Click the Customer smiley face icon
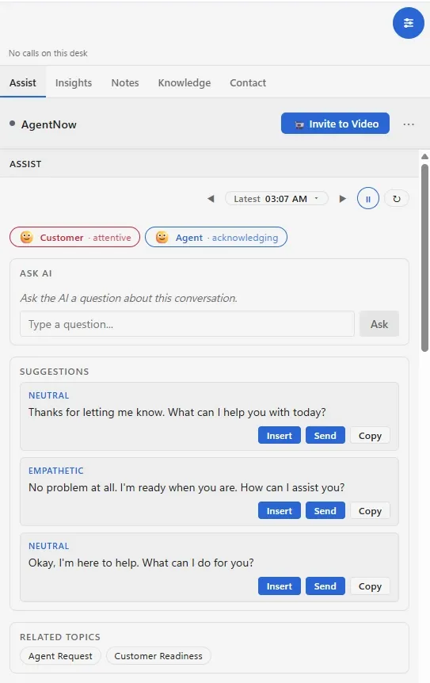 pos(27,238)
